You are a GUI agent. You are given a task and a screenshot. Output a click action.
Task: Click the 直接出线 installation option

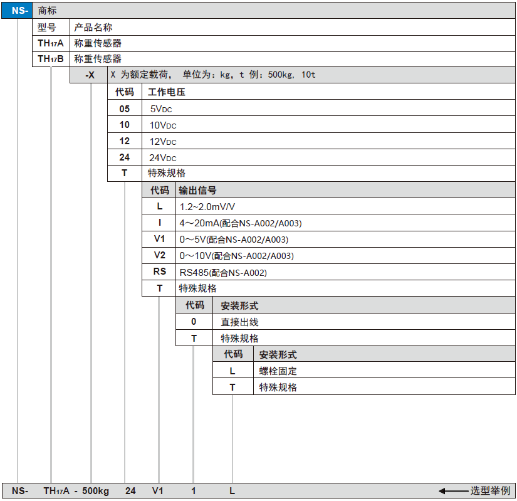click(239, 322)
